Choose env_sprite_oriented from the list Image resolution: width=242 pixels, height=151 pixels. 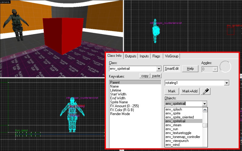coord(184,117)
